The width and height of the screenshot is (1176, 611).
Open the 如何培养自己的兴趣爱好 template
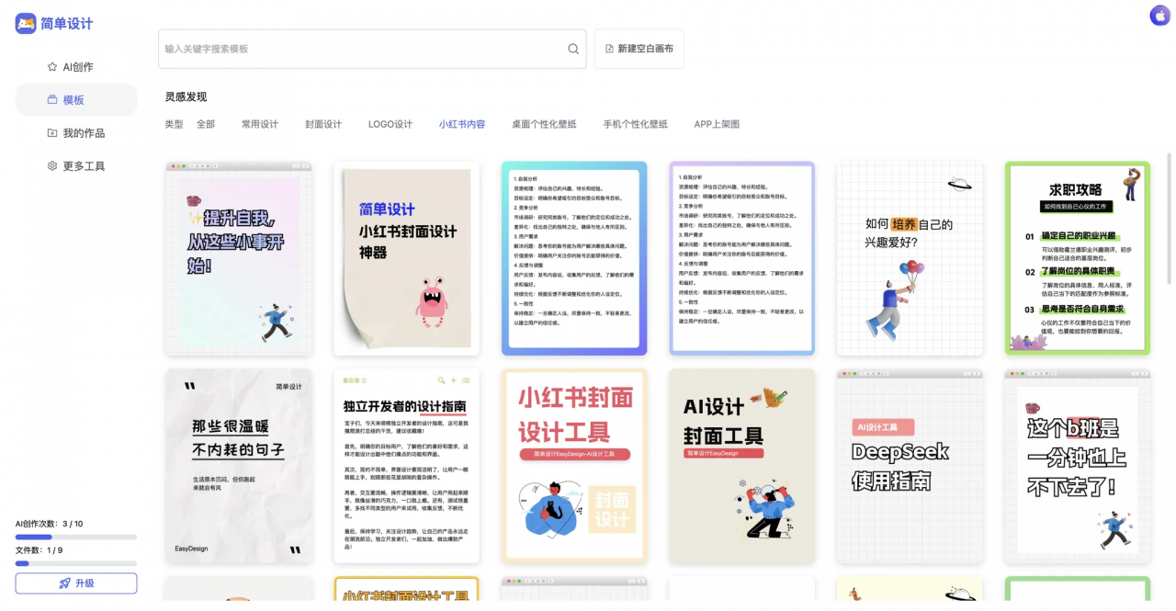click(x=910, y=259)
